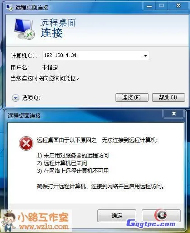Click the 选项(O) label text
The image size is (190, 233).
(31, 98)
